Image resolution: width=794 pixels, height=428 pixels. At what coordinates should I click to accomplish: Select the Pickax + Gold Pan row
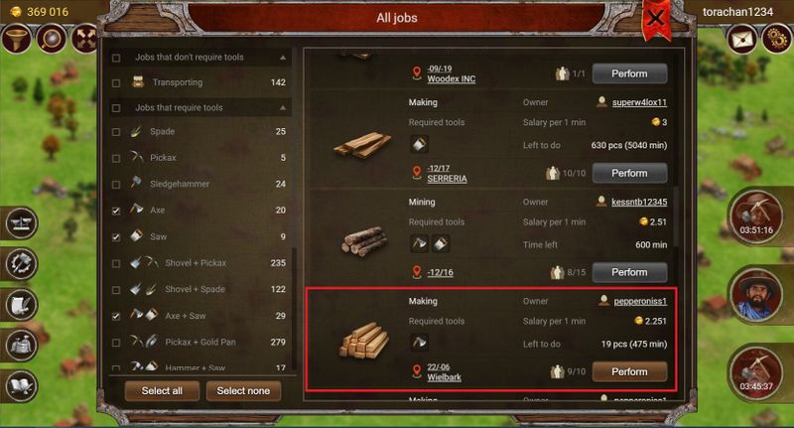coord(199,342)
